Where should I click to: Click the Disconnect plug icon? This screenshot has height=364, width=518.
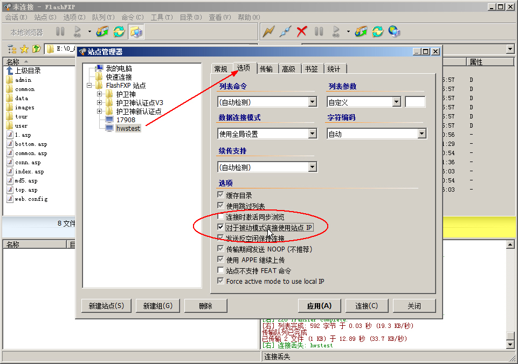click(285, 32)
